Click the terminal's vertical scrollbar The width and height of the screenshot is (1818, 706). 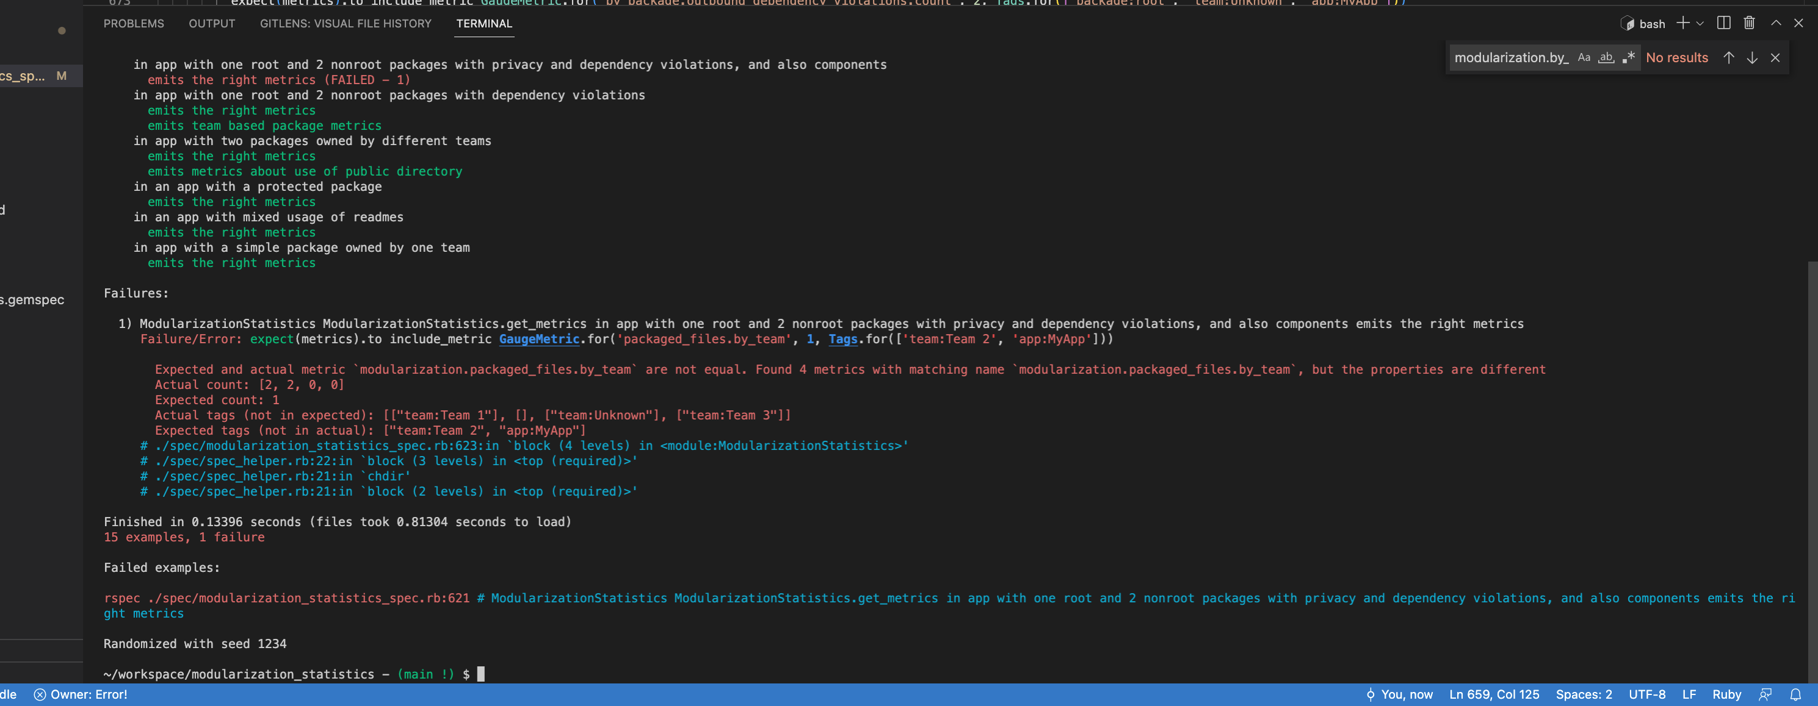click(x=1813, y=472)
